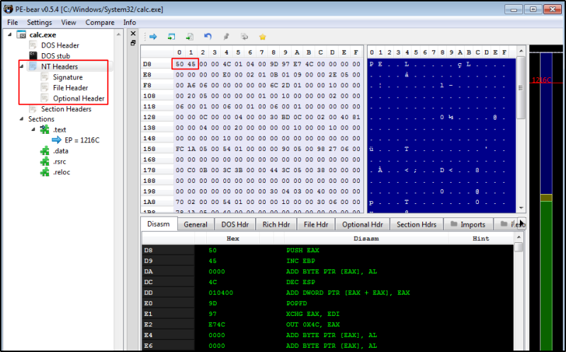
Task: Open the Compare menu
Action: tap(100, 22)
